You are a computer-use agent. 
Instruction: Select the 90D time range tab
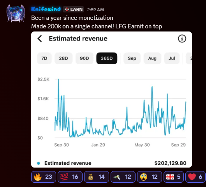pyautogui.click(x=85, y=58)
